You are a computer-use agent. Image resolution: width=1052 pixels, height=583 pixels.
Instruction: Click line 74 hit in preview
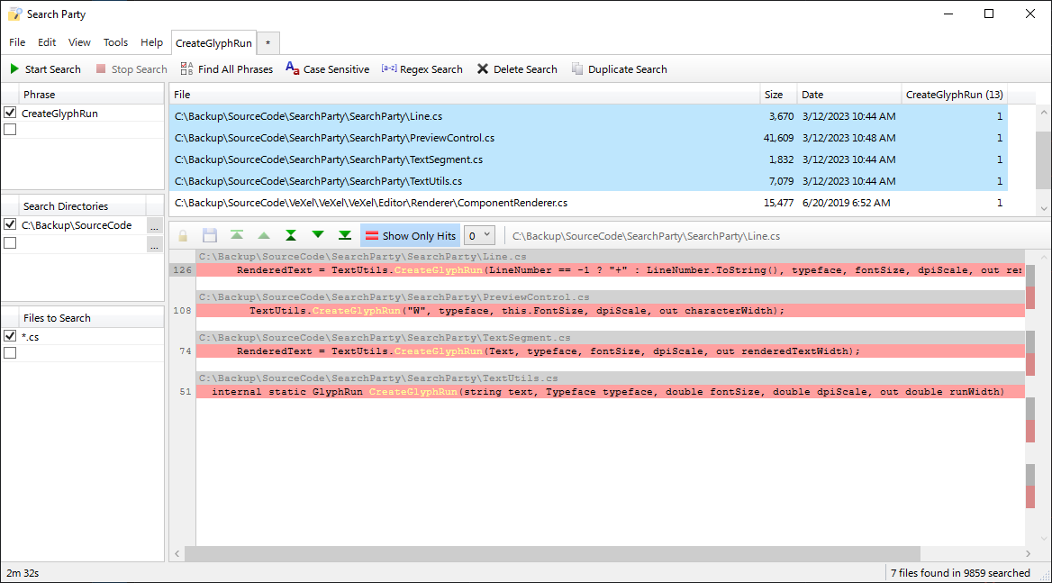tap(610, 351)
